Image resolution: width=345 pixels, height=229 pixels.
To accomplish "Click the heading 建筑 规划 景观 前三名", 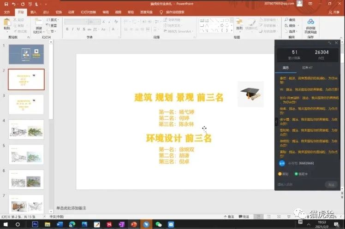I will click(179, 97).
